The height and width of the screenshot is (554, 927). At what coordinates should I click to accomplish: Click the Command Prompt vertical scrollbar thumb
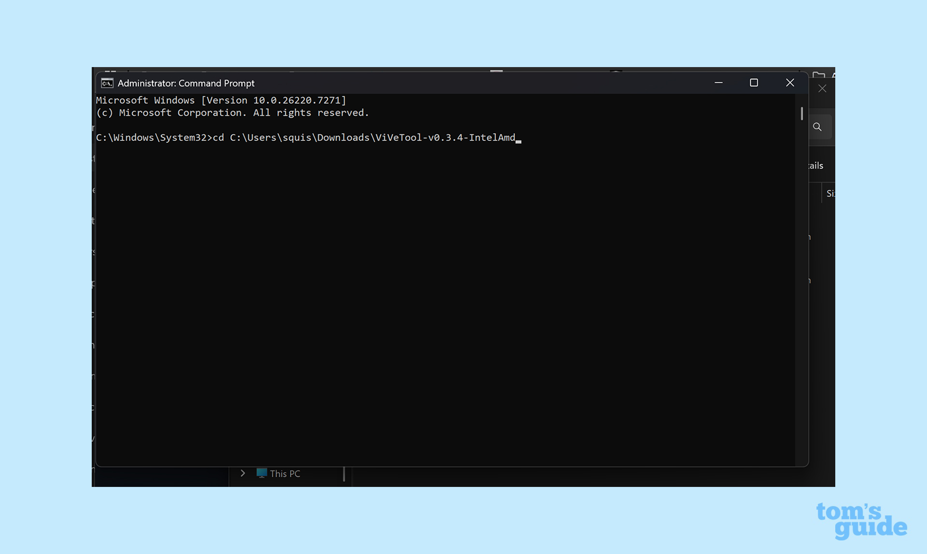(x=801, y=113)
